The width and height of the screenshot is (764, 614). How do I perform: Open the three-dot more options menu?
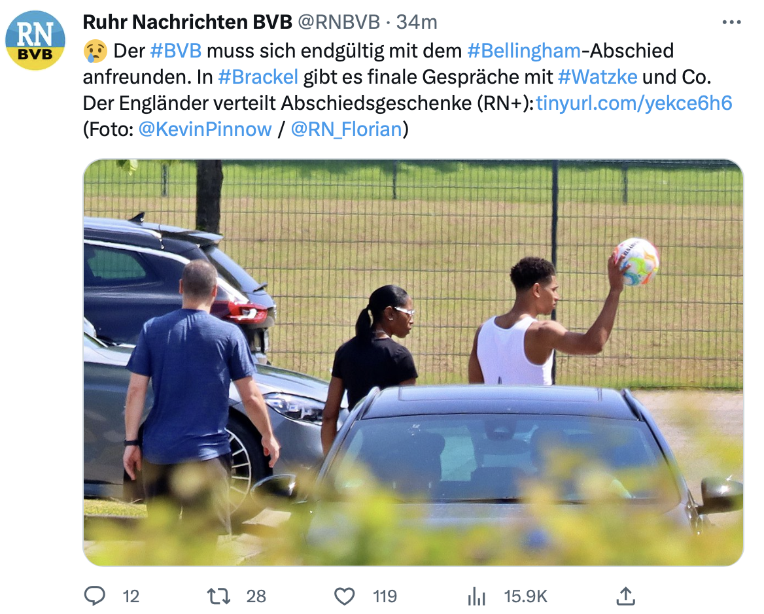731,22
